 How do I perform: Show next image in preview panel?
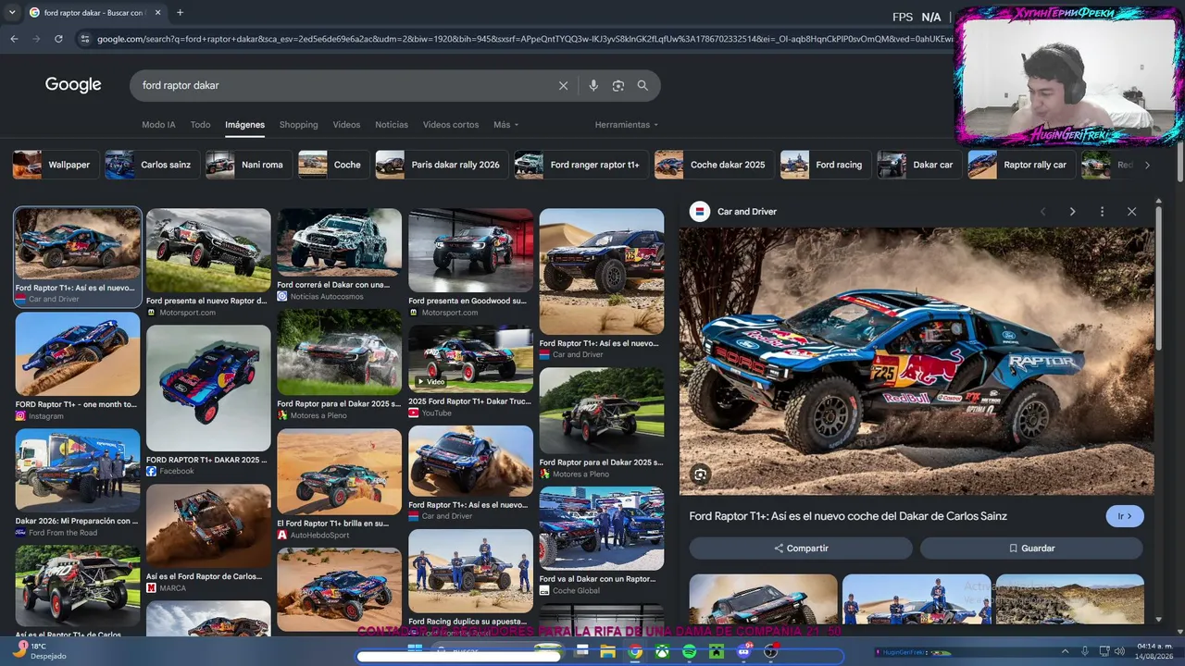point(1072,212)
